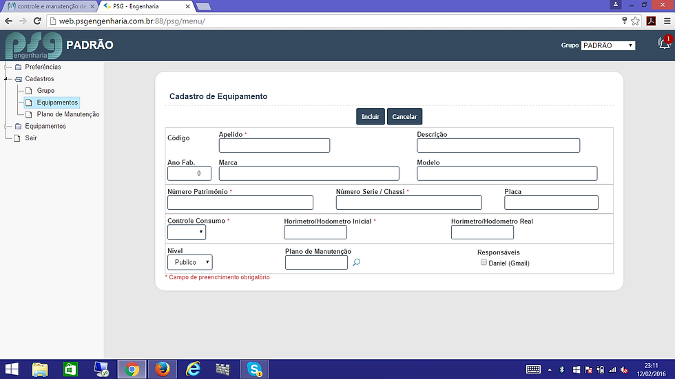Open Windows Store taskbar icon
The width and height of the screenshot is (675, 379).
(70, 369)
